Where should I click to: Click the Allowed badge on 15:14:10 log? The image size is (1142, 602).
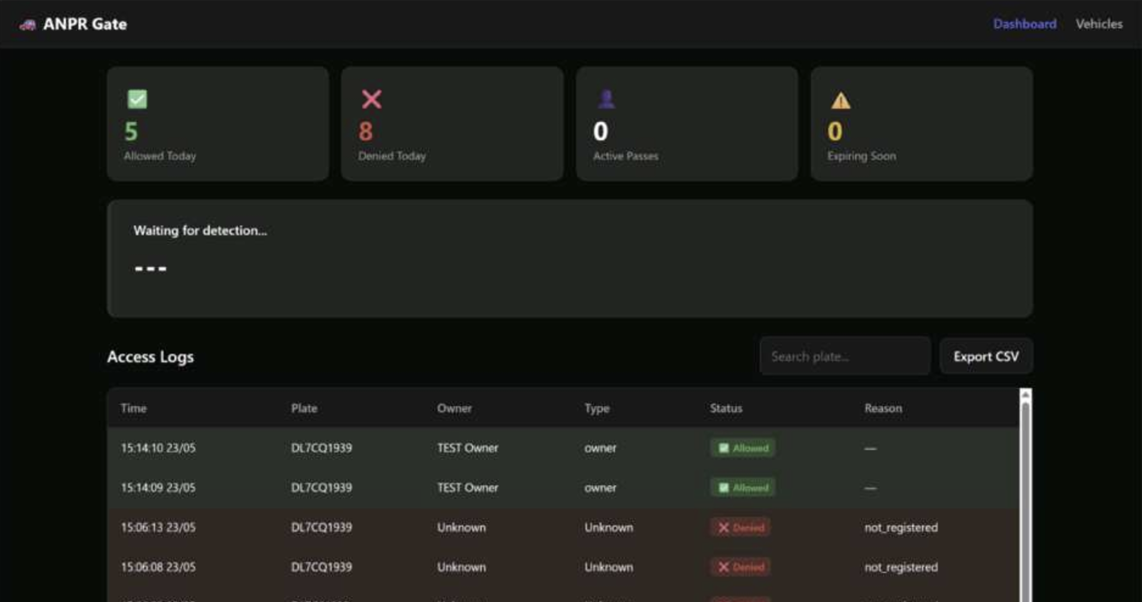[743, 448]
